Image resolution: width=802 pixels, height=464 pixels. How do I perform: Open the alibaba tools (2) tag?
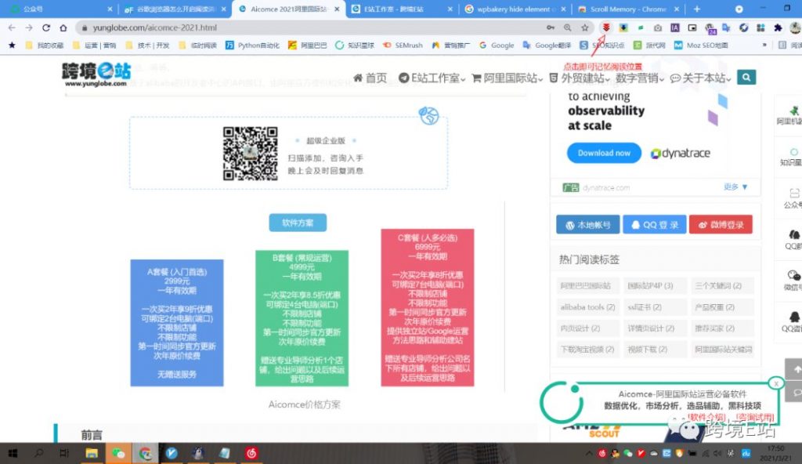point(587,307)
